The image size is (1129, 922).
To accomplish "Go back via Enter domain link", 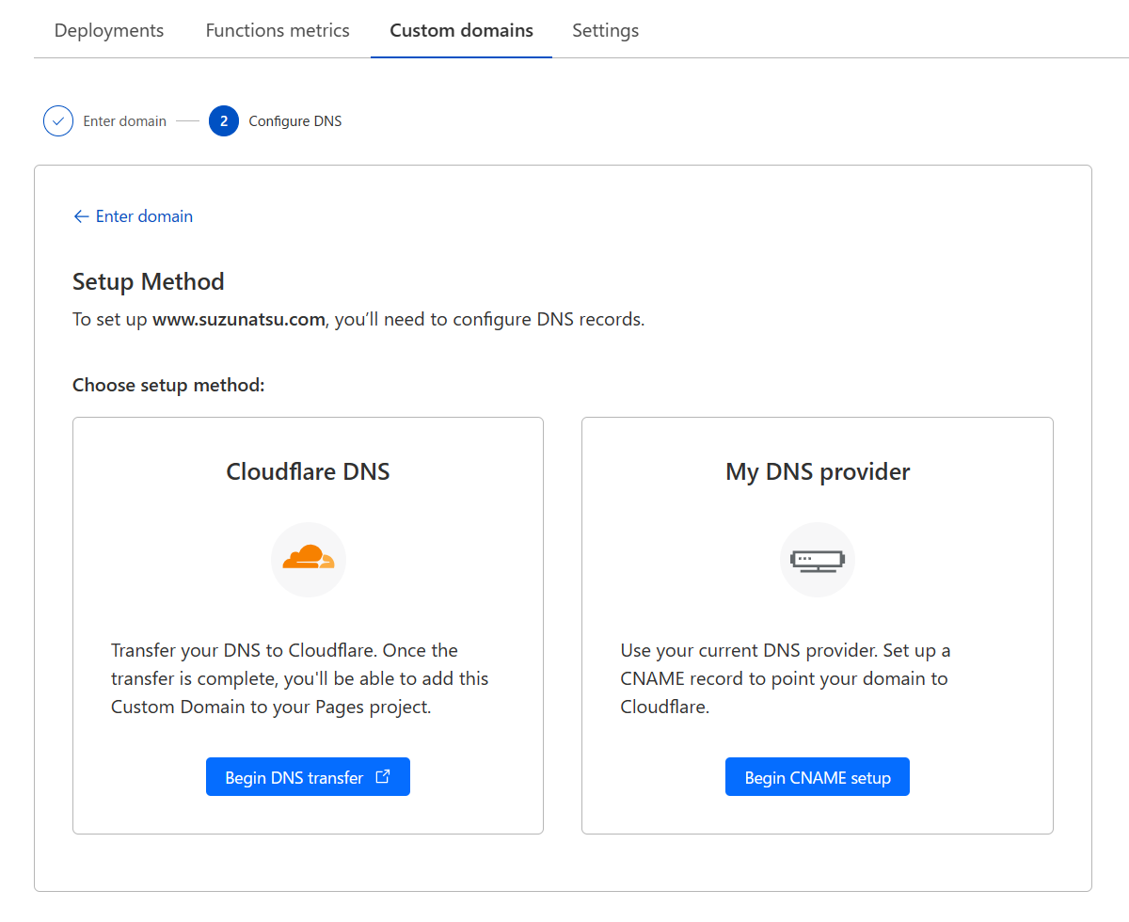I will 133,216.
